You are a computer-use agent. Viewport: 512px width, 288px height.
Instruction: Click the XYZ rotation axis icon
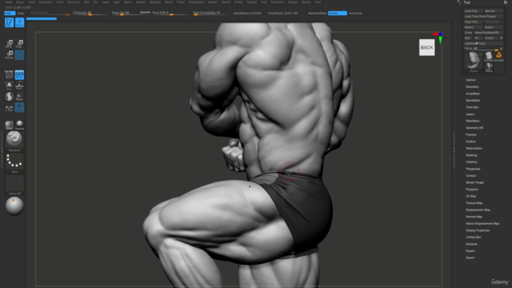[19, 107]
